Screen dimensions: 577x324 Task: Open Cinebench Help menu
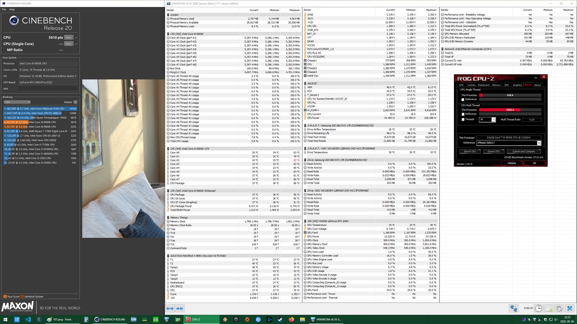click(x=12, y=9)
